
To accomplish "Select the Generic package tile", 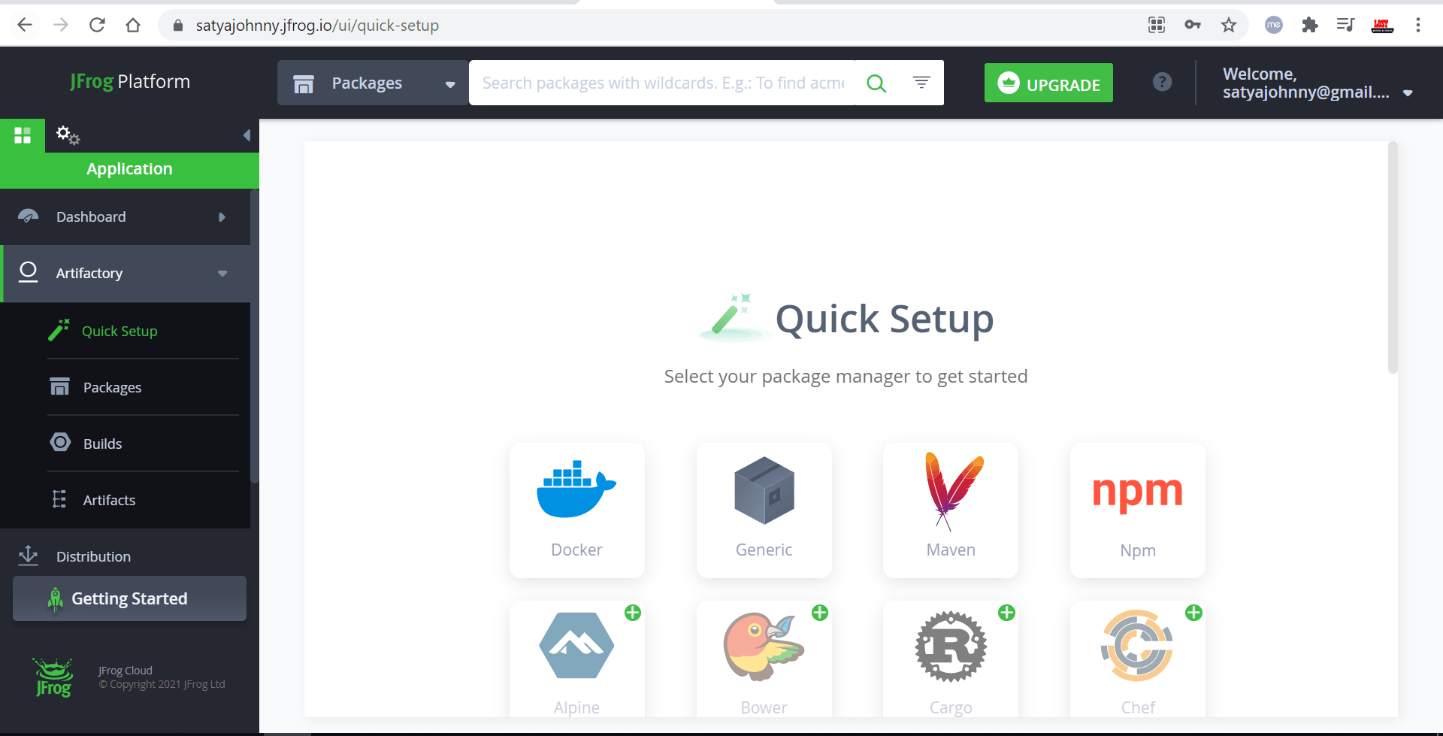I will 764,510.
